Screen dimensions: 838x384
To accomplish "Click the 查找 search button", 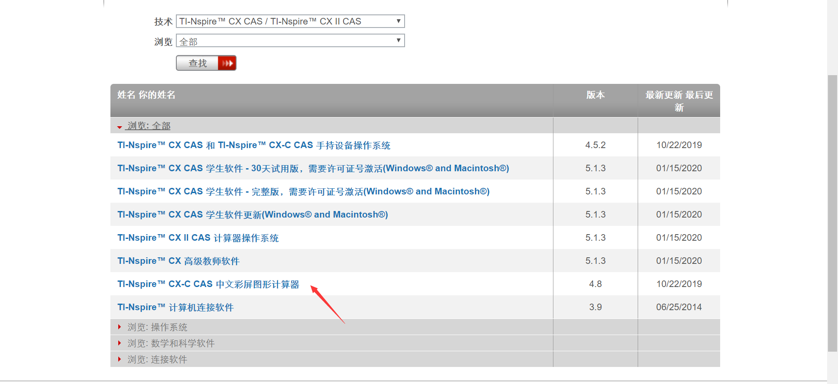I will click(x=206, y=63).
